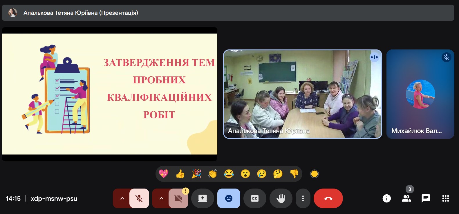Click the Present now share screen button
Viewport: 459px width, 214px height.
pos(203,198)
